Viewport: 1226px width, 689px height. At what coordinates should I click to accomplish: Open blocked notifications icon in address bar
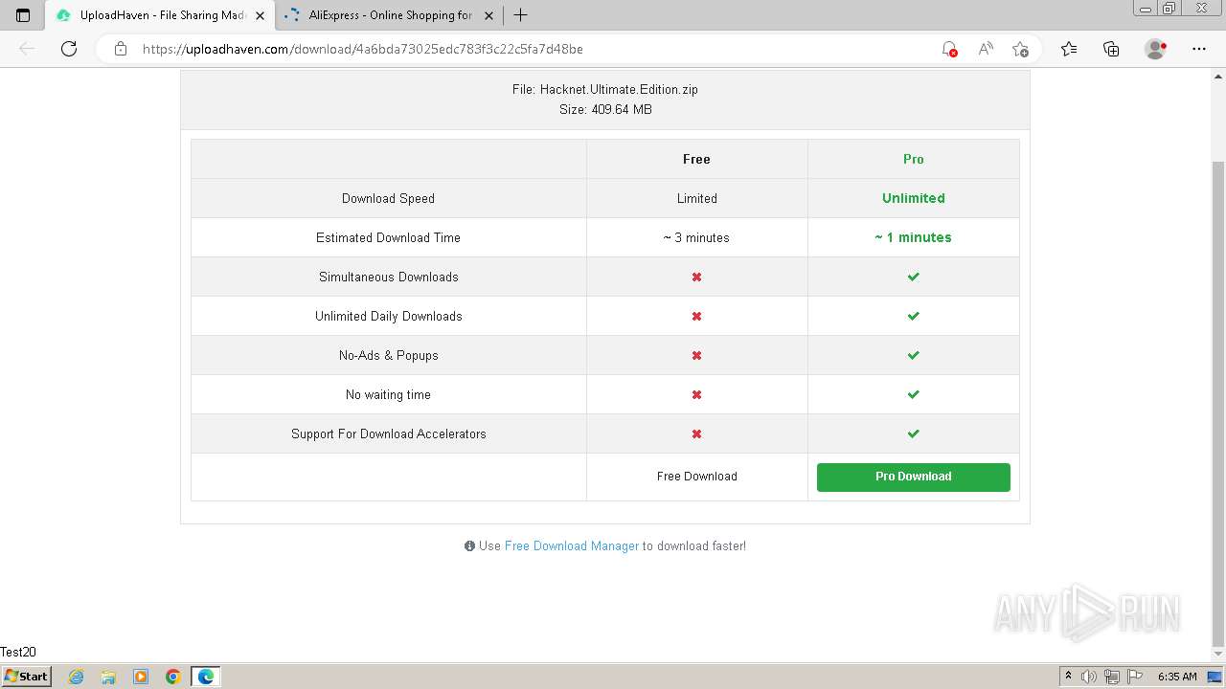coord(949,49)
